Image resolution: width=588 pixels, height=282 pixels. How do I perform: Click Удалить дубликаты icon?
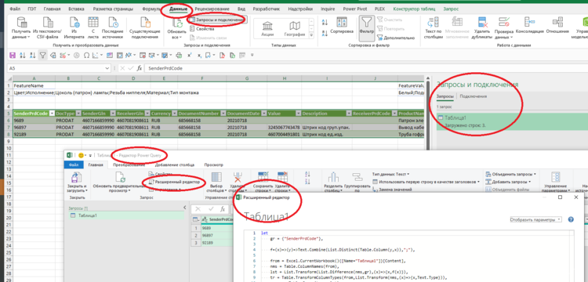[x=481, y=23]
